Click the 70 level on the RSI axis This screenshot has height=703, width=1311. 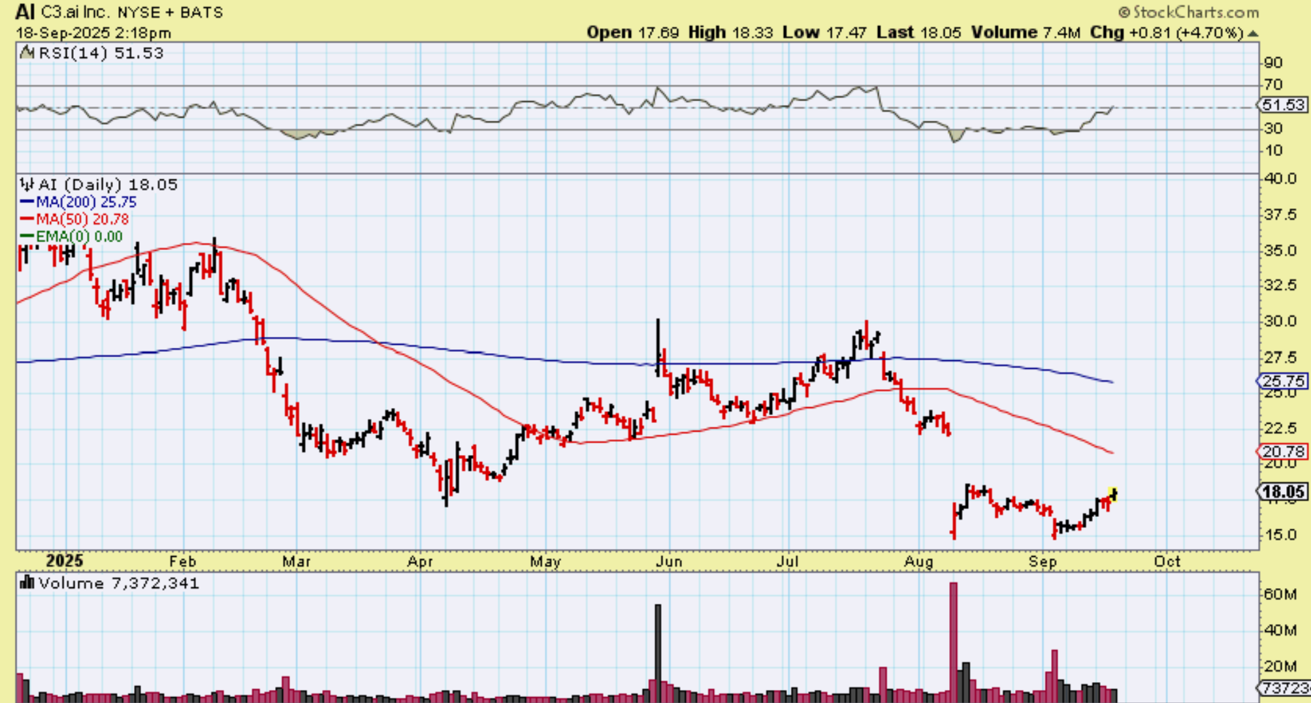pyautogui.click(x=1273, y=85)
